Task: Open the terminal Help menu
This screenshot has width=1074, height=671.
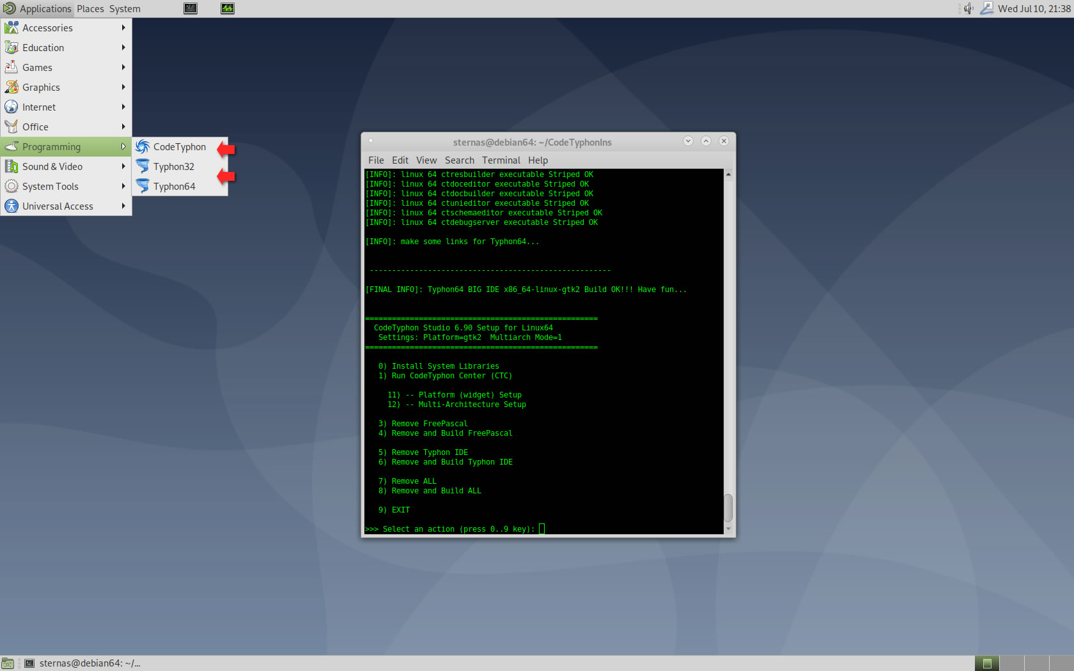Action: click(538, 160)
